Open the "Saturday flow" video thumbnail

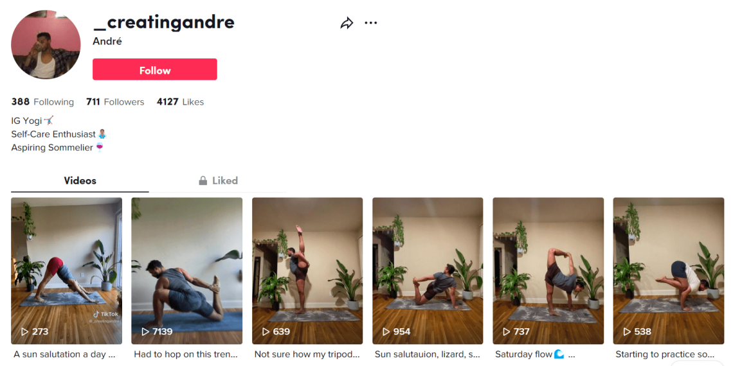coord(548,271)
